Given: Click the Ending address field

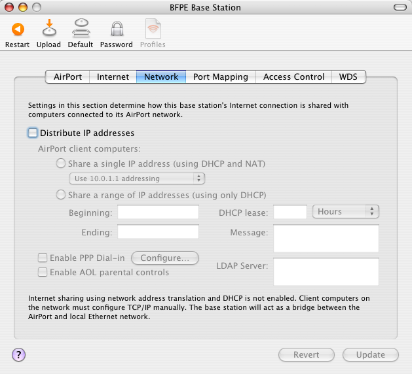Looking at the screenshot, I should pyautogui.click(x=158, y=231).
